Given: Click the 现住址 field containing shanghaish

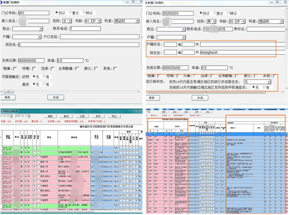Looking at the screenshot, I should (243, 52).
